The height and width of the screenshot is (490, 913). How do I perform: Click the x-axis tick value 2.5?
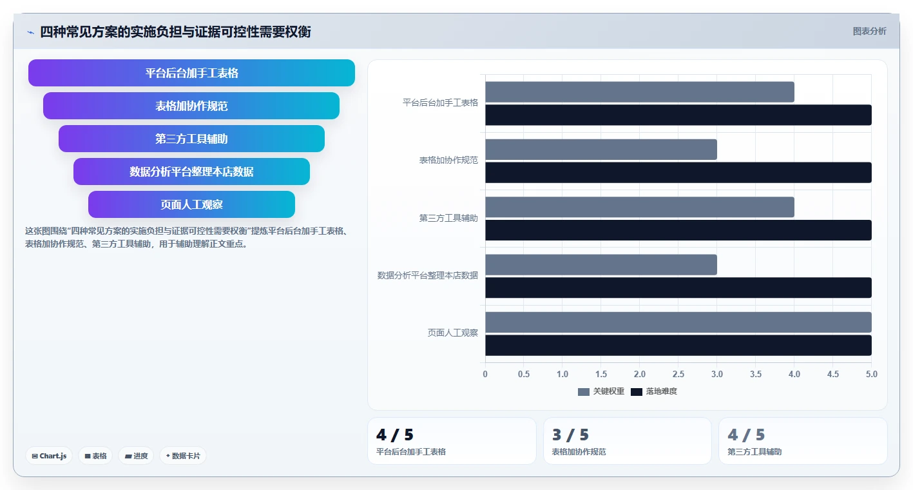point(678,374)
